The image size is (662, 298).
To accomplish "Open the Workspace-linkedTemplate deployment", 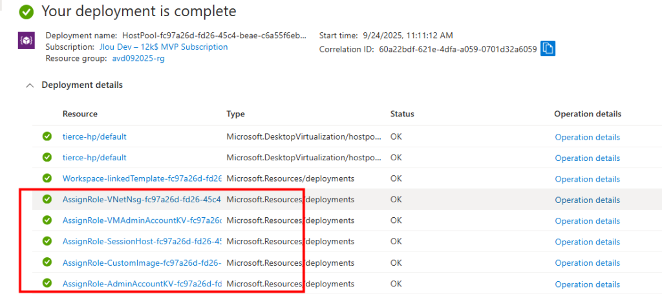I will [142, 178].
